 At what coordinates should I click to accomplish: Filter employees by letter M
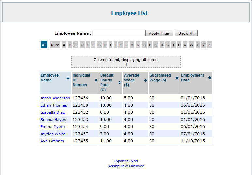point(132,45)
